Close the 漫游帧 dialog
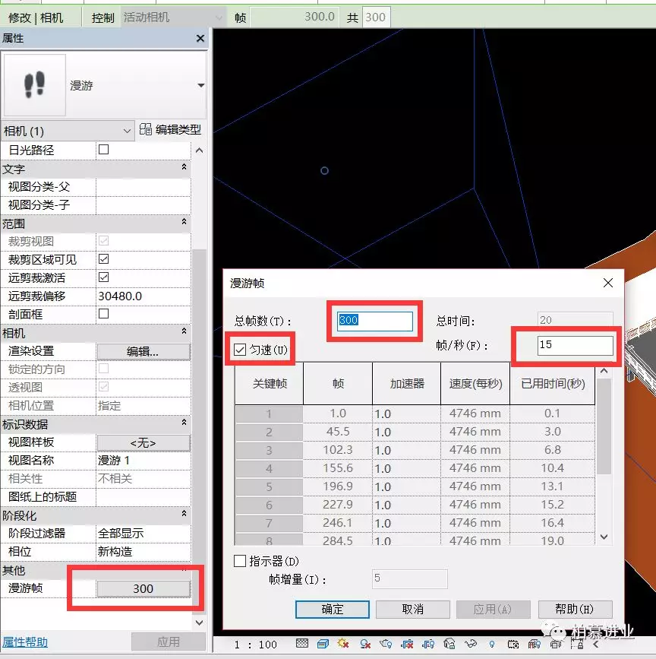 (x=607, y=283)
